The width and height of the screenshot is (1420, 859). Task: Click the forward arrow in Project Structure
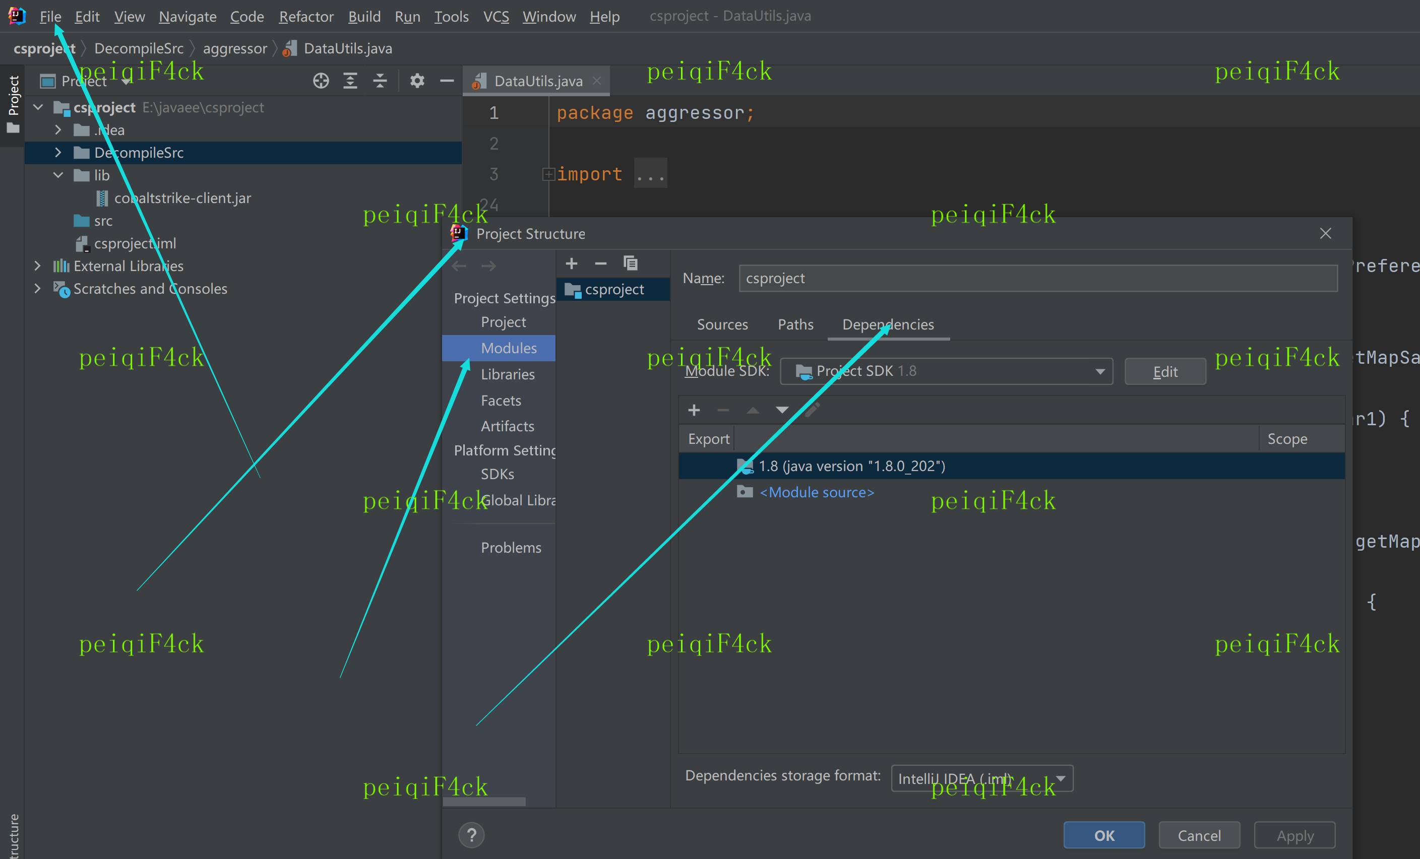(488, 266)
